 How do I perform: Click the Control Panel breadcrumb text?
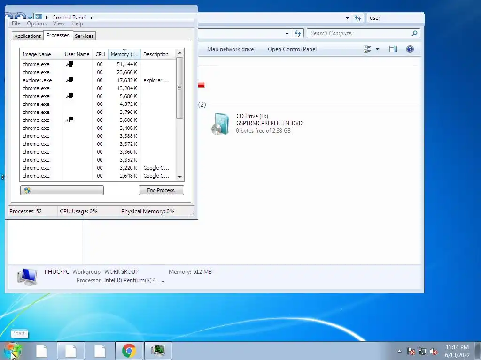click(x=69, y=18)
